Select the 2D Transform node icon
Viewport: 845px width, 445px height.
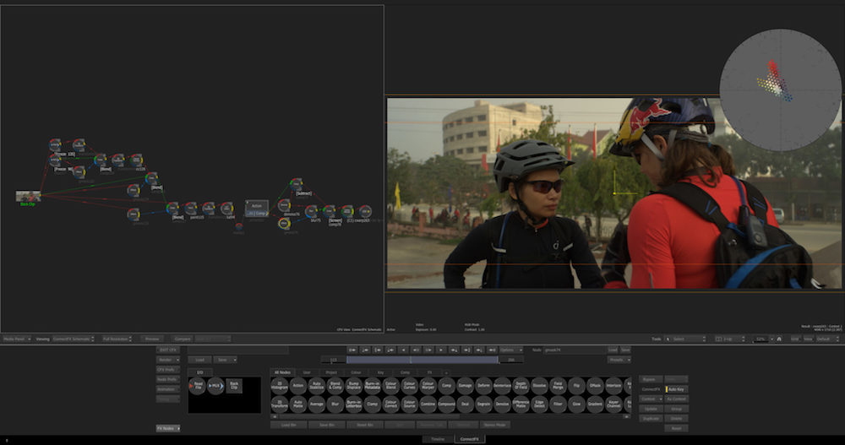(x=279, y=404)
